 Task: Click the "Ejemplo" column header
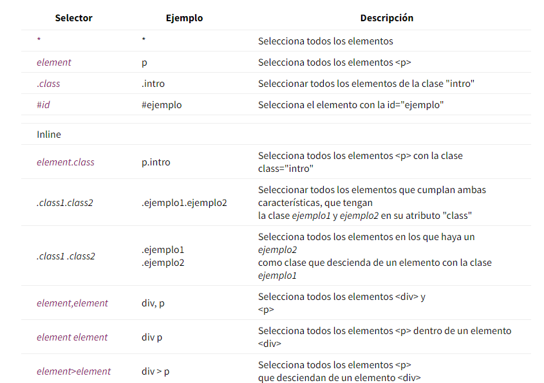[184, 18]
